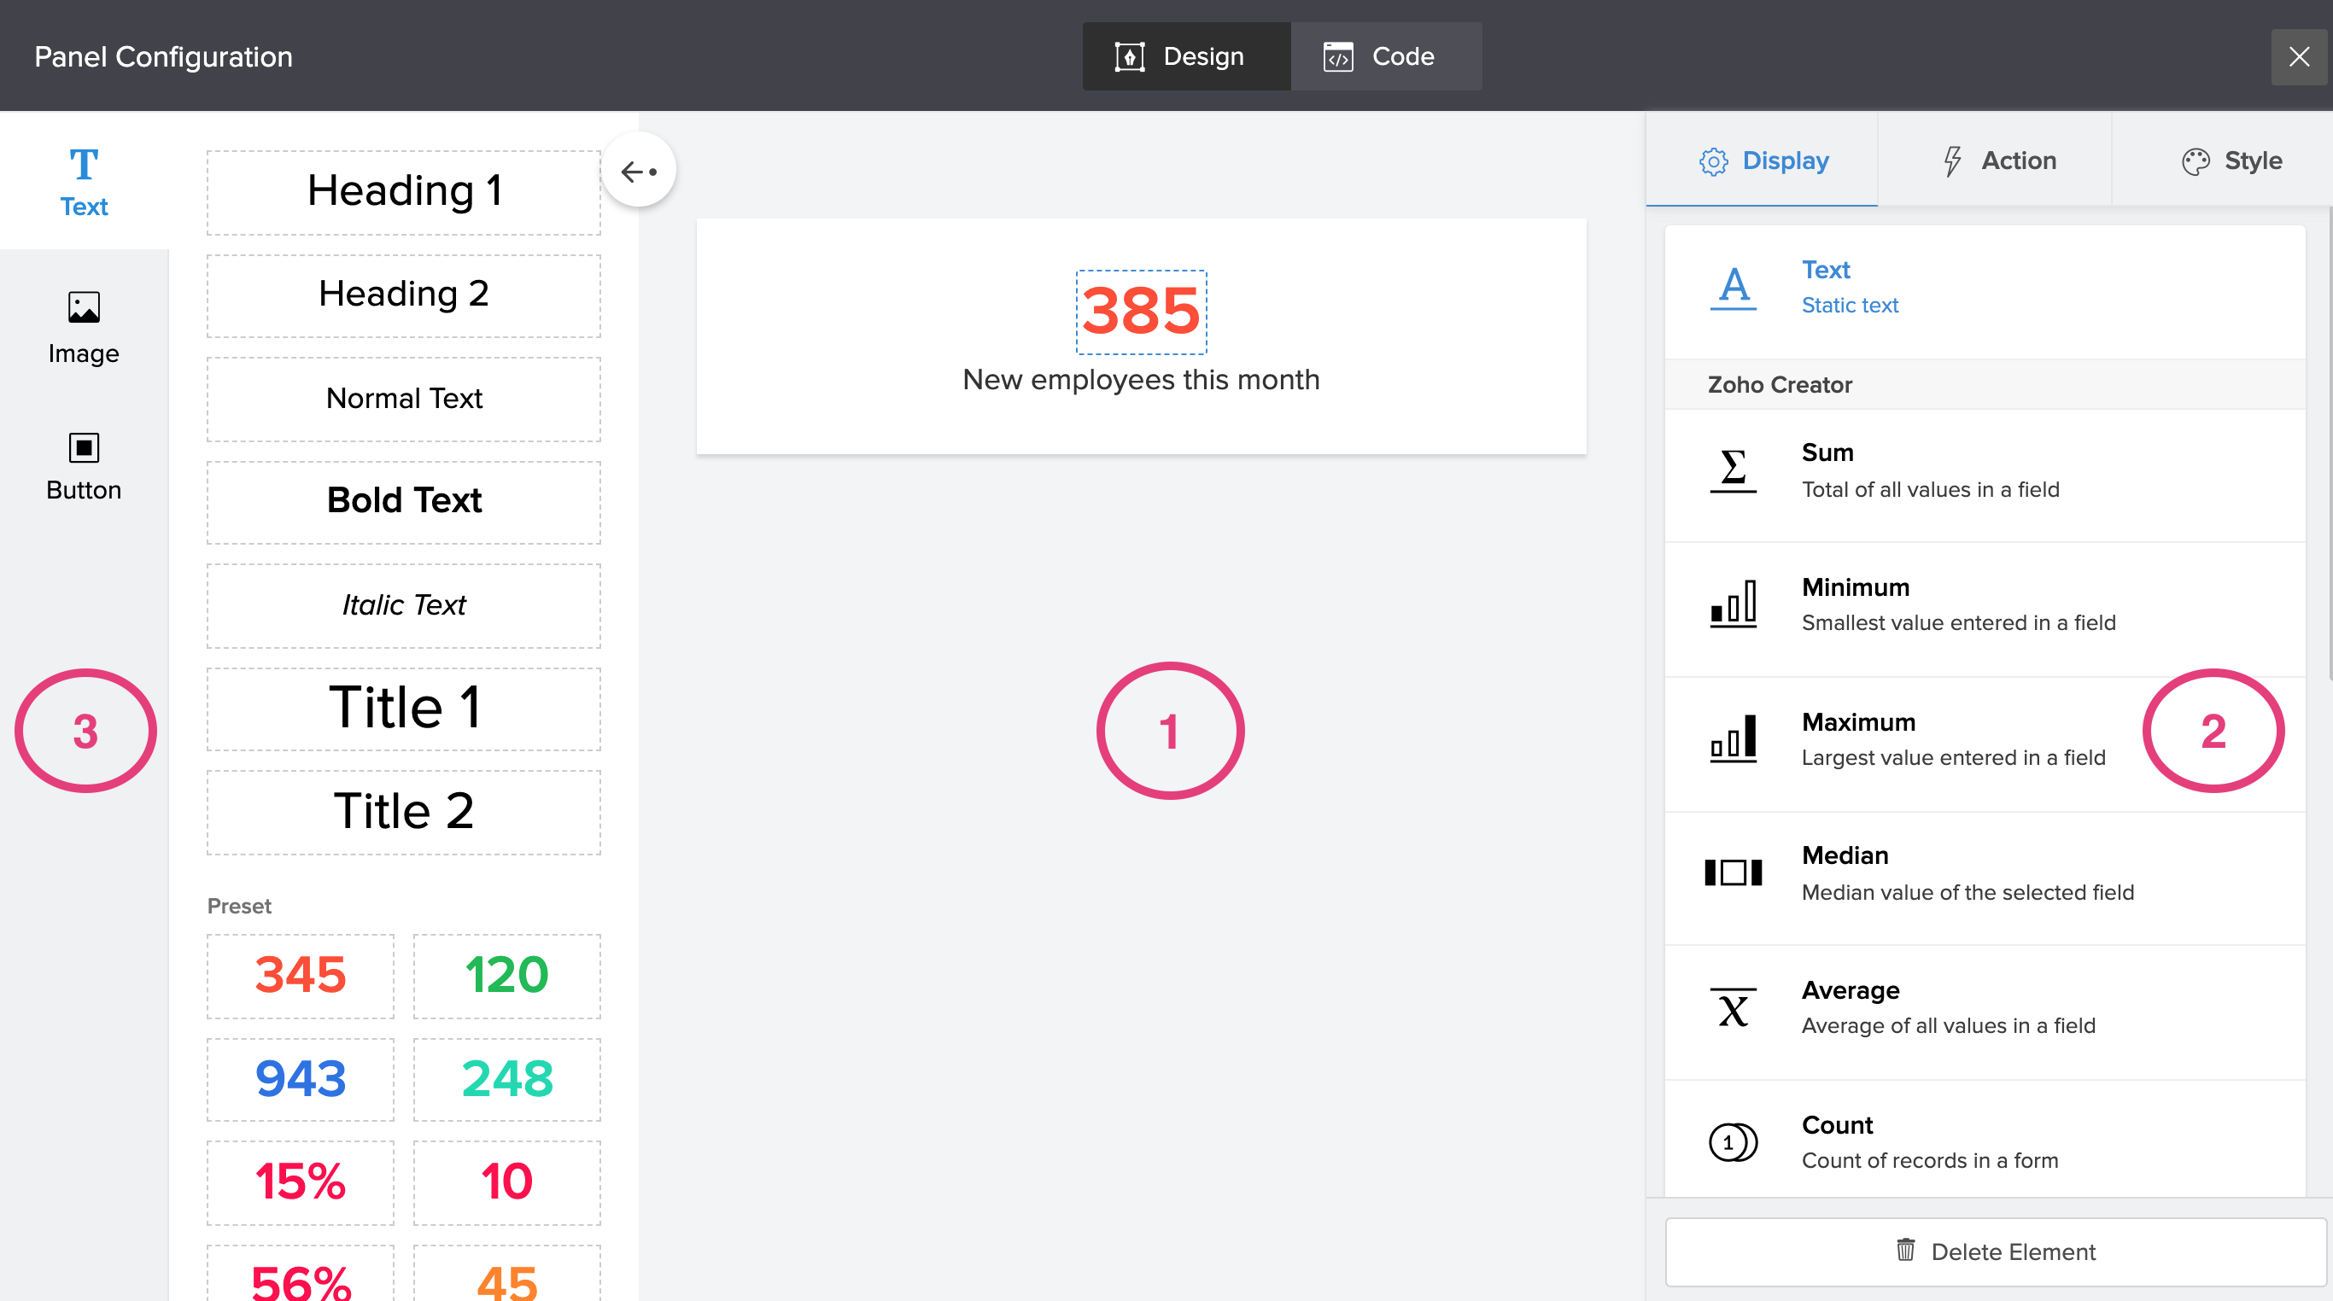
Task: Click the Sum sigma icon
Action: point(1733,469)
